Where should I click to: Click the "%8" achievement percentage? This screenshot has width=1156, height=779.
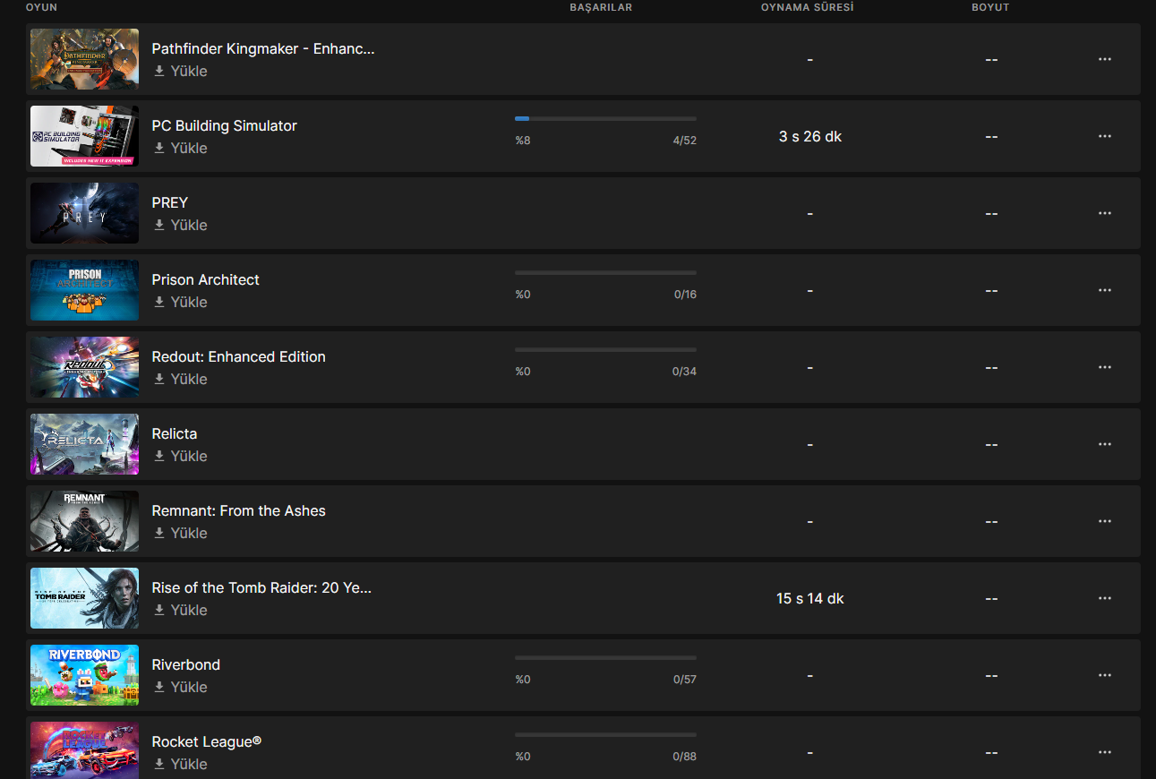point(523,141)
